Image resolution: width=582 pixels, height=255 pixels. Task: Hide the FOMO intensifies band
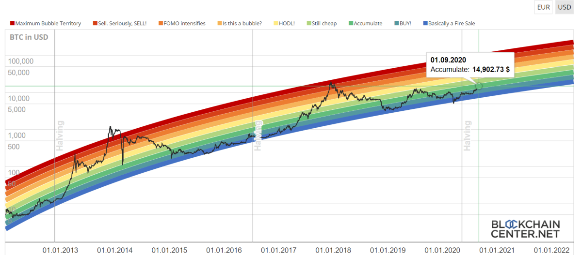click(x=183, y=23)
